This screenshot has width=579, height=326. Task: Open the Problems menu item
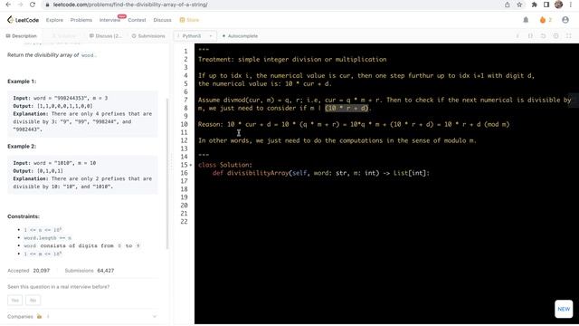pos(81,20)
